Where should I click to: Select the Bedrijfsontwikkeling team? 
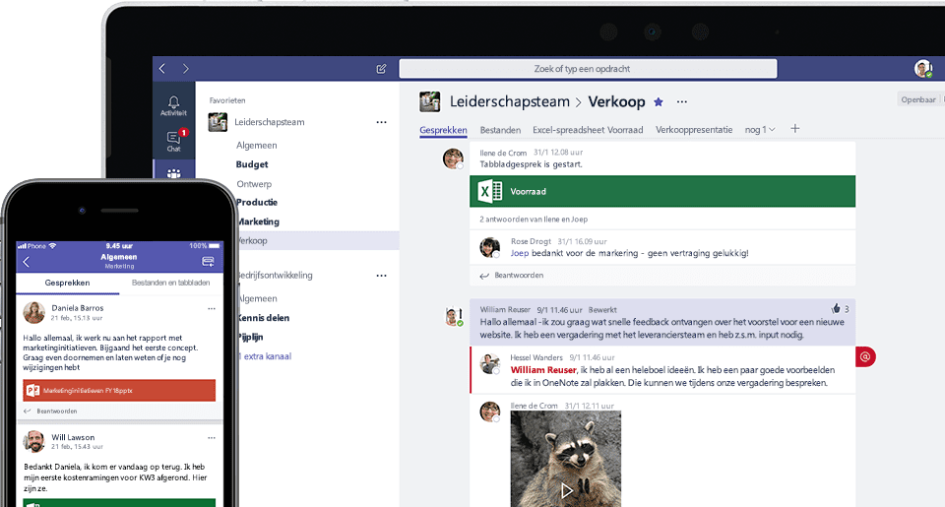(x=275, y=276)
